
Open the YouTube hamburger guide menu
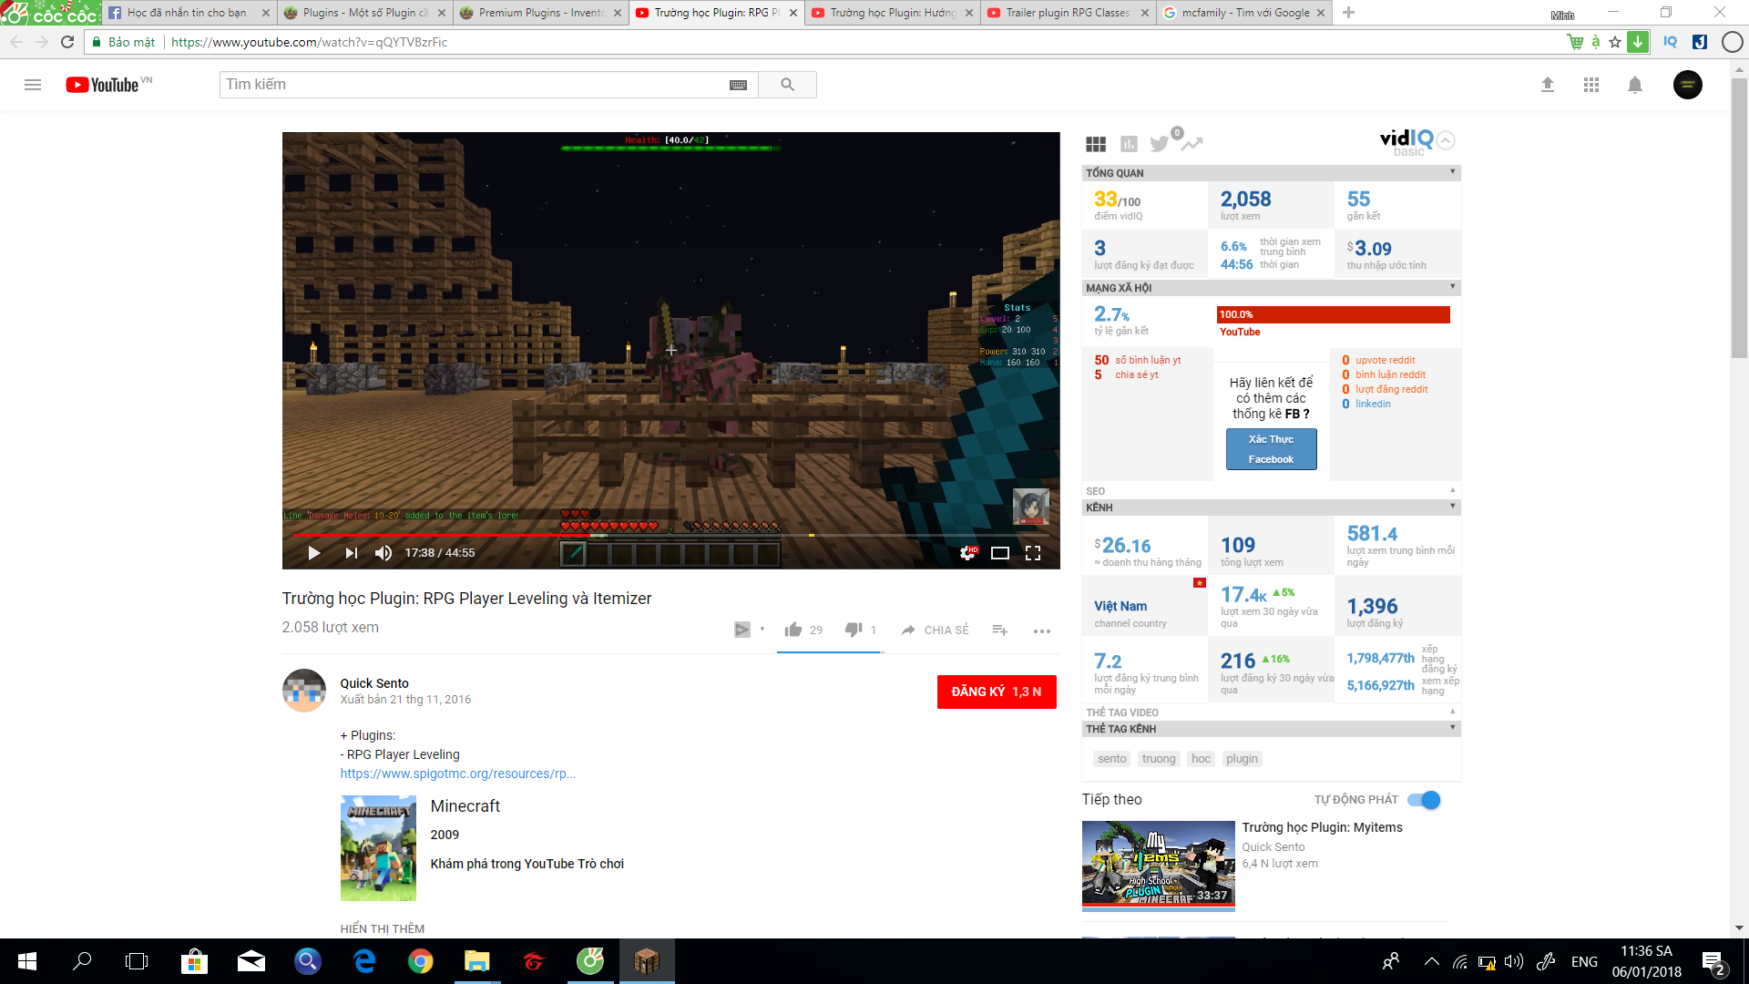pos(33,85)
